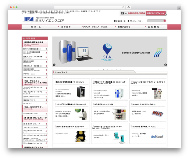Viewport: 189px width, 159px height.
Task: Open Vapourtec社 フローケミストリーシステム card title
Action: [x=148, y=83]
